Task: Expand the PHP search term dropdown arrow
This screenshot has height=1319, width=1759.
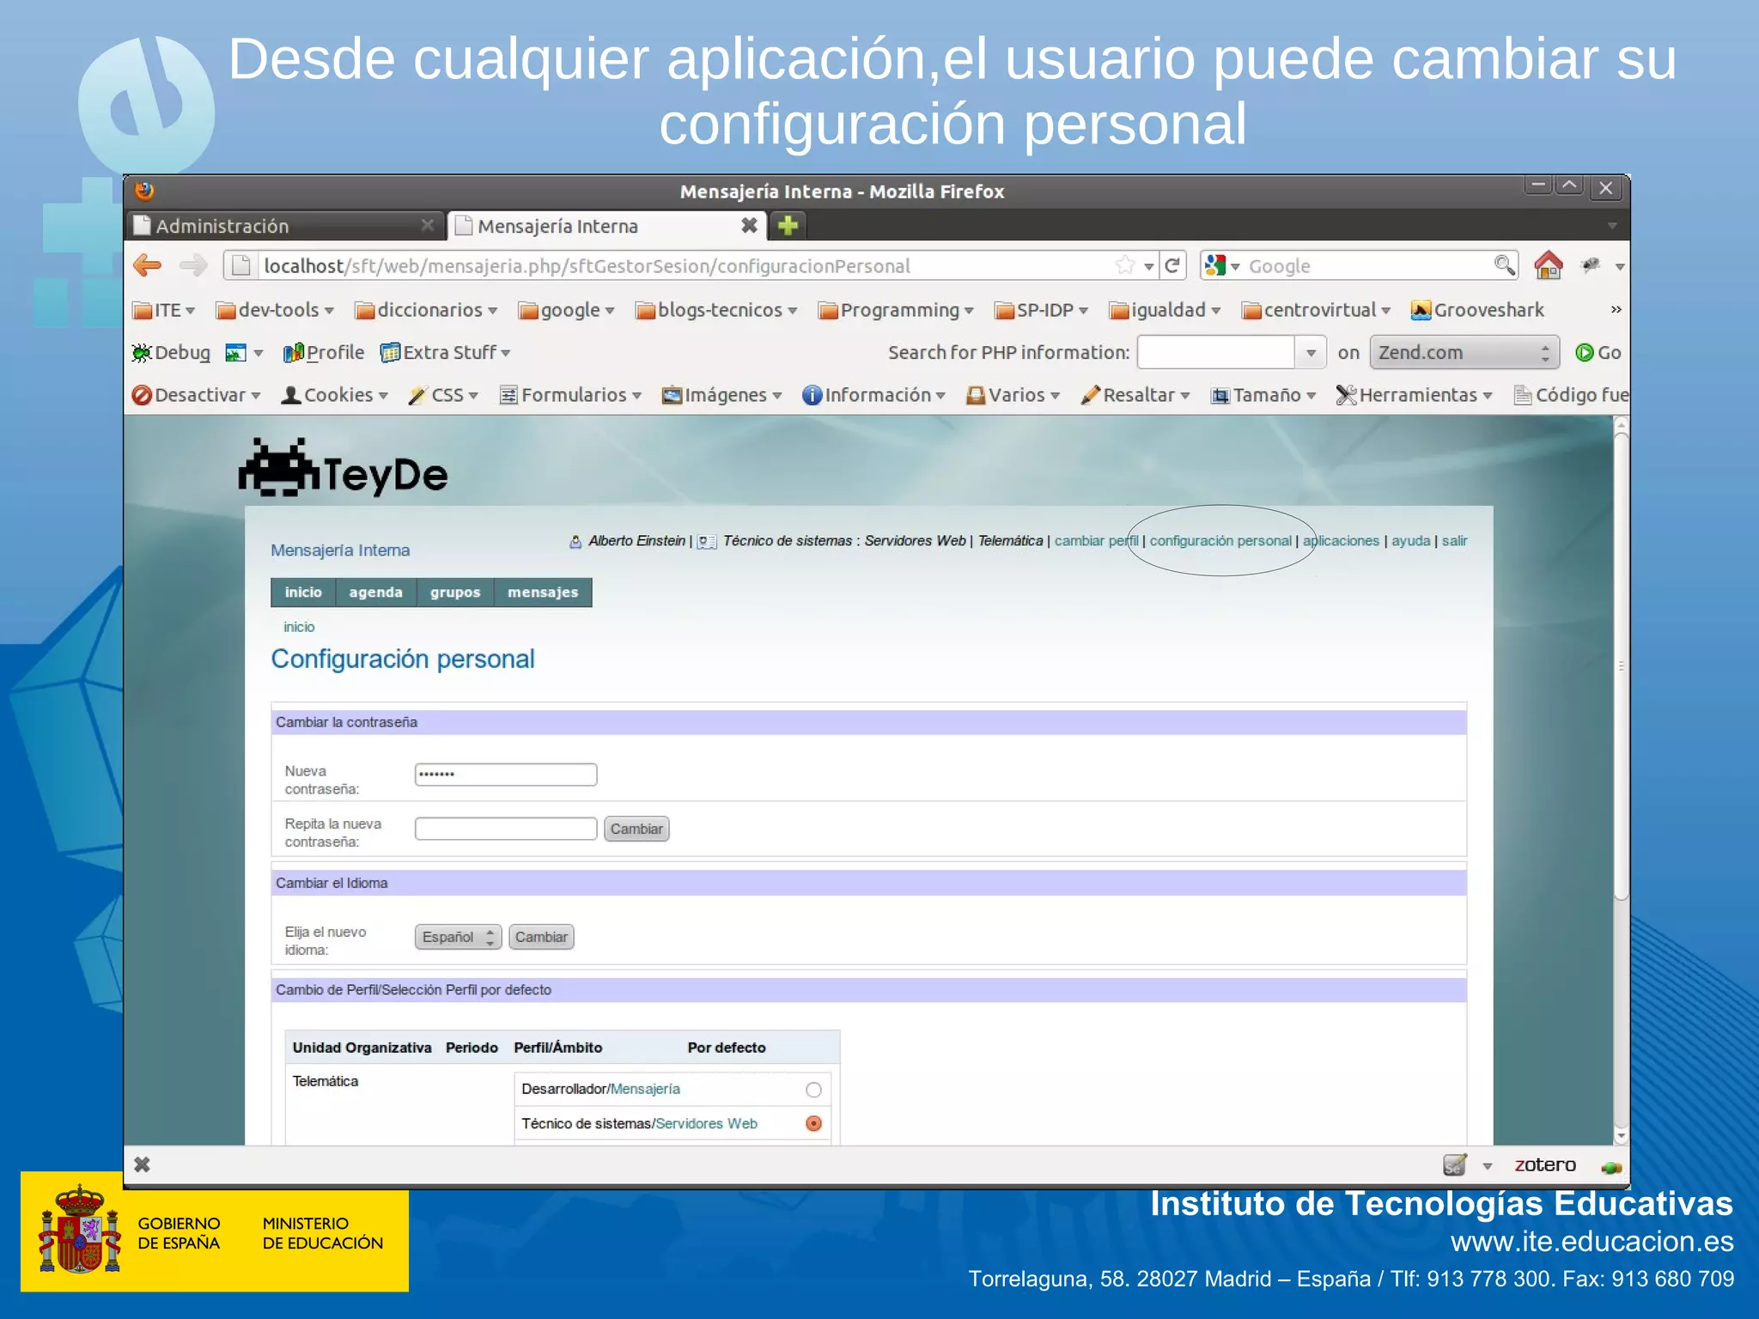Action: 1311,353
